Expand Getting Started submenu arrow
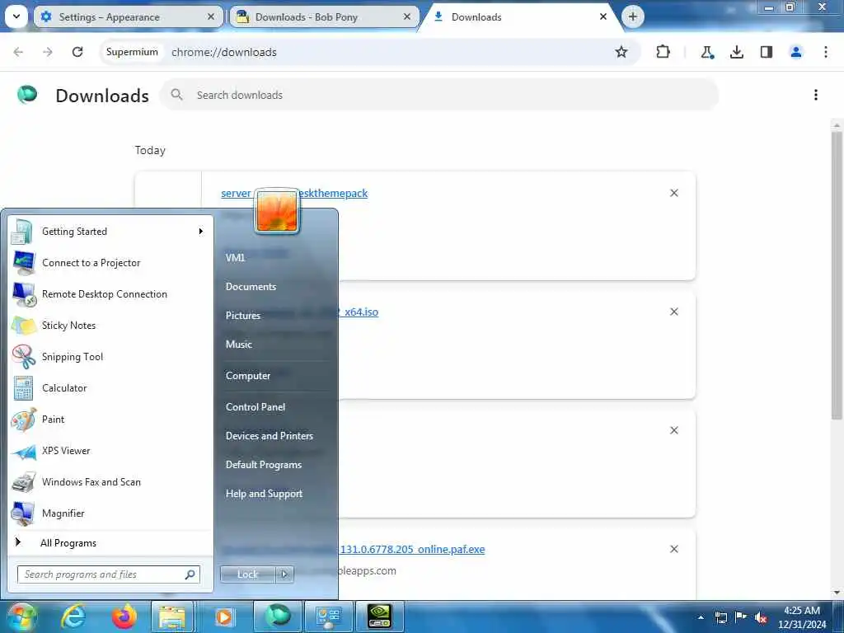This screenshot has width=844, height=633. click(201, 232)
